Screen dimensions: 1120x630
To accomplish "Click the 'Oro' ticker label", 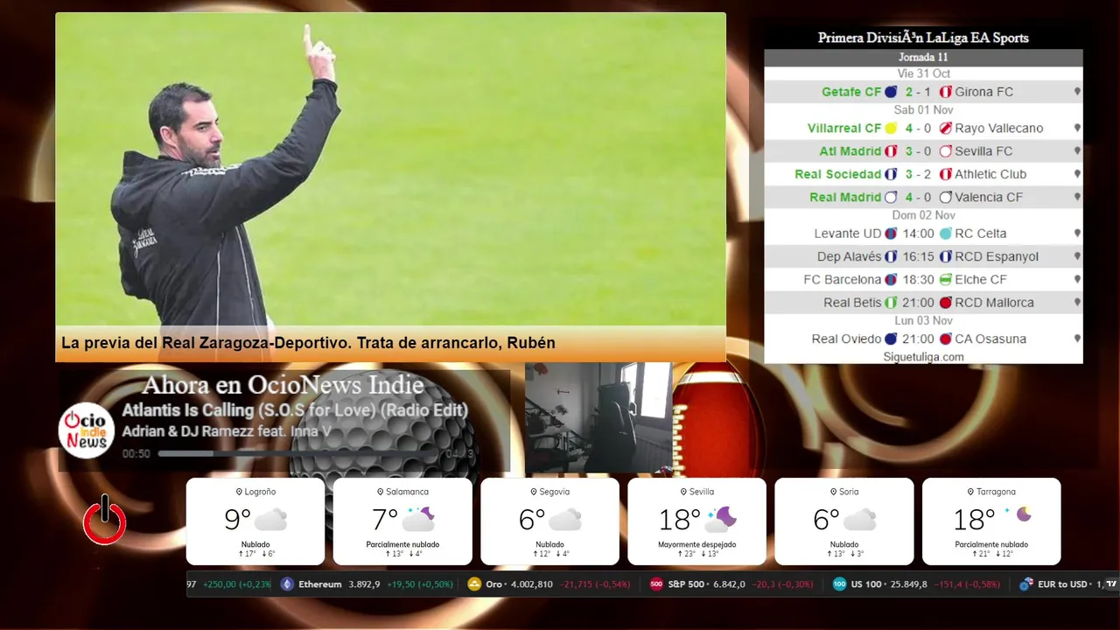I will point(493,584).
